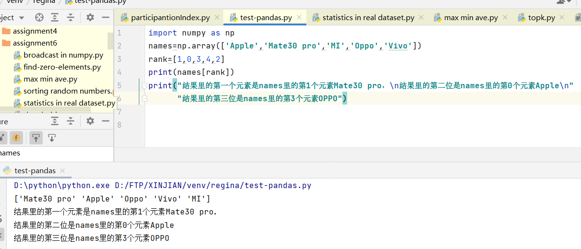Image resolution: width=581 pixels, height=249 pixels.
Task: Switch to participantionIndex.py tab
Action: (x=170, y=18)
